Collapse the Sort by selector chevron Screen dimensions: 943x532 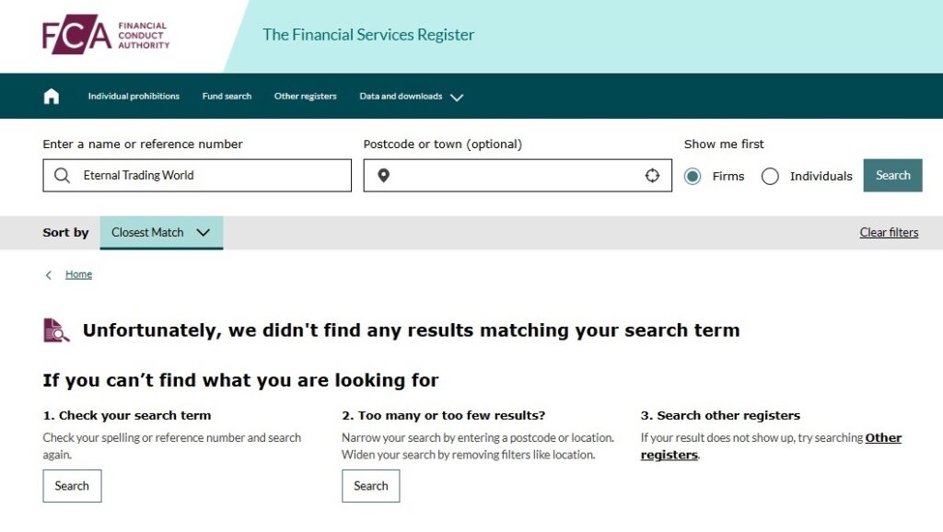coord(204,233)
